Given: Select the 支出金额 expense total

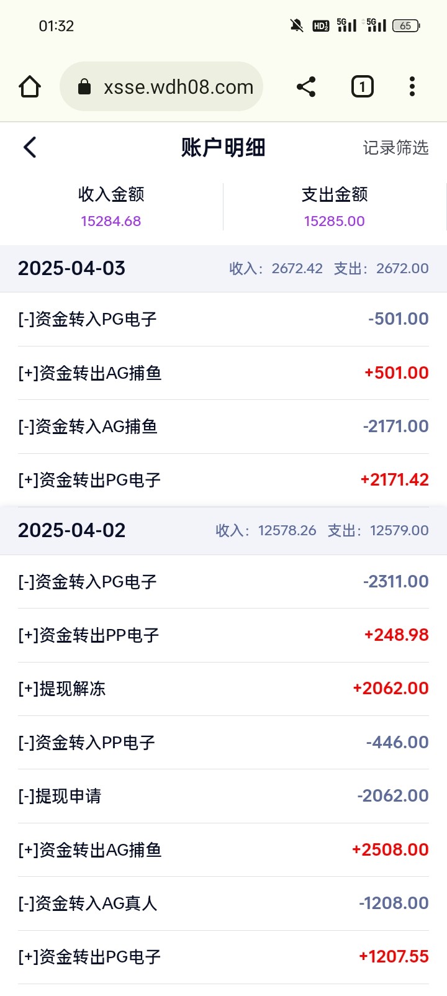Looking at the screenshot, I should click(334, 207).
